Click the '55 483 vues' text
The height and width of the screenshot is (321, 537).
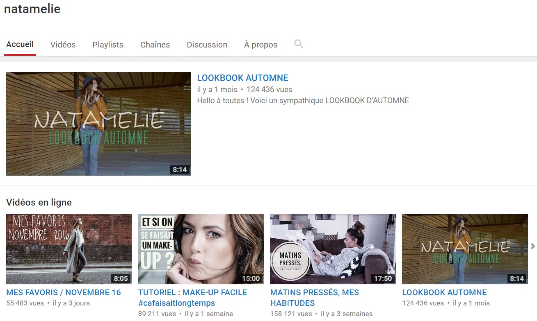[x=25, y=303]
